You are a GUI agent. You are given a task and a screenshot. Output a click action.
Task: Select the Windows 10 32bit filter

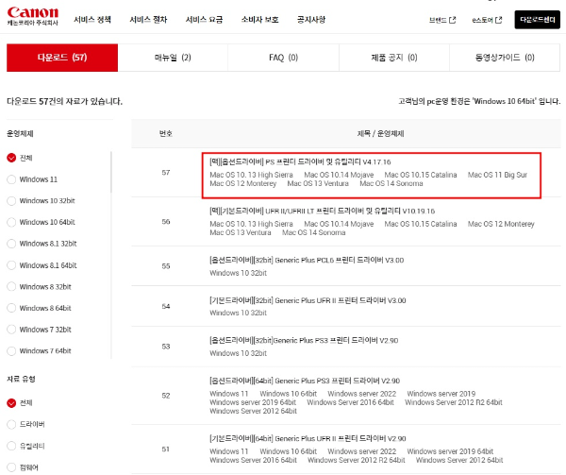tap(11, 201)
